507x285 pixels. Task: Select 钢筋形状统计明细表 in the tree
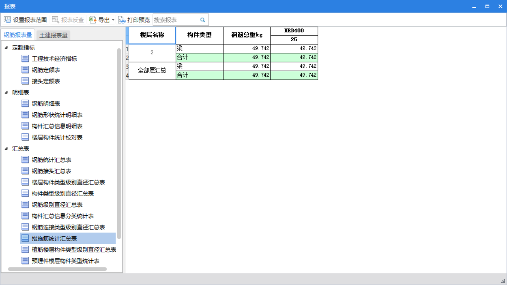[57, 115]
